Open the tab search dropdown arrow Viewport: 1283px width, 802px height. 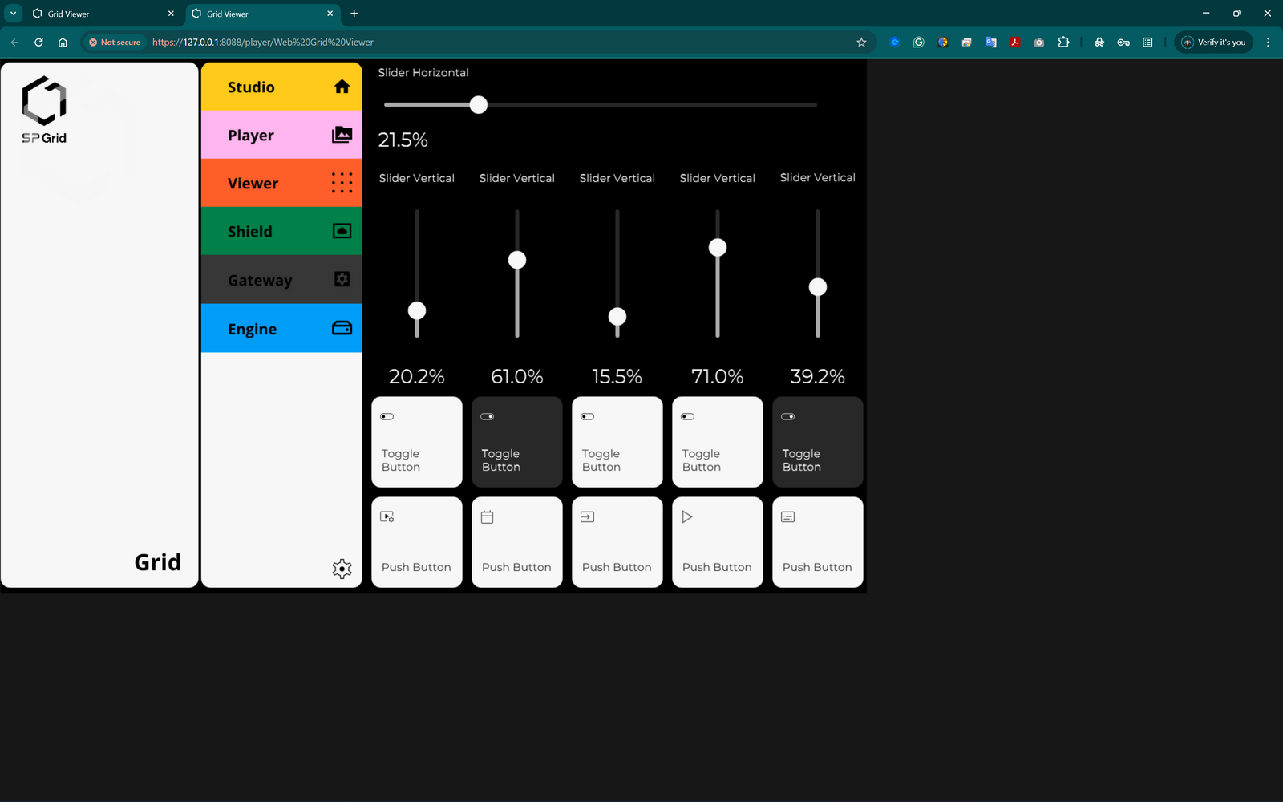click(x=14, y=14)
